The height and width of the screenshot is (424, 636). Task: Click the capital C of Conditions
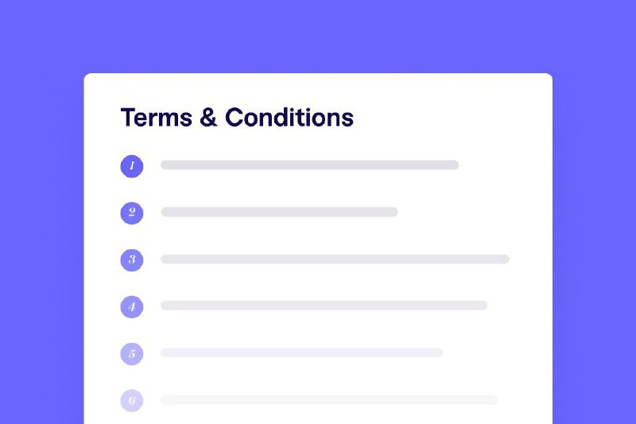pyautogui.click(x=234, y=117)
